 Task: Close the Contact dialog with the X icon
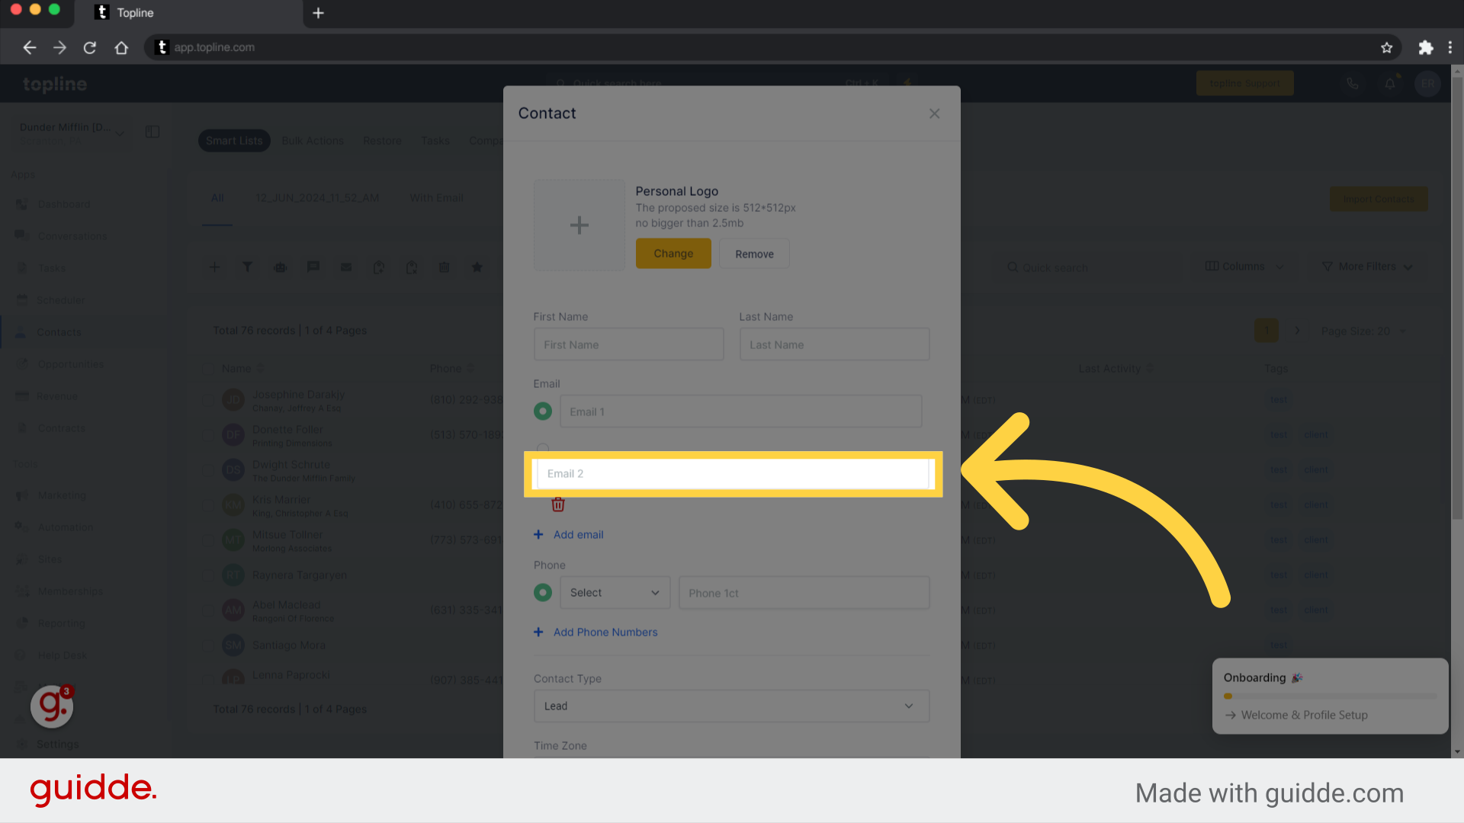tap(934, 114)
